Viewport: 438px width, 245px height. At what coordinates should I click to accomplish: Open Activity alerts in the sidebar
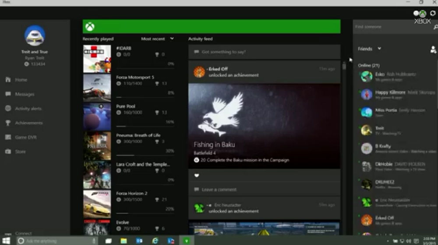point(28,109)
